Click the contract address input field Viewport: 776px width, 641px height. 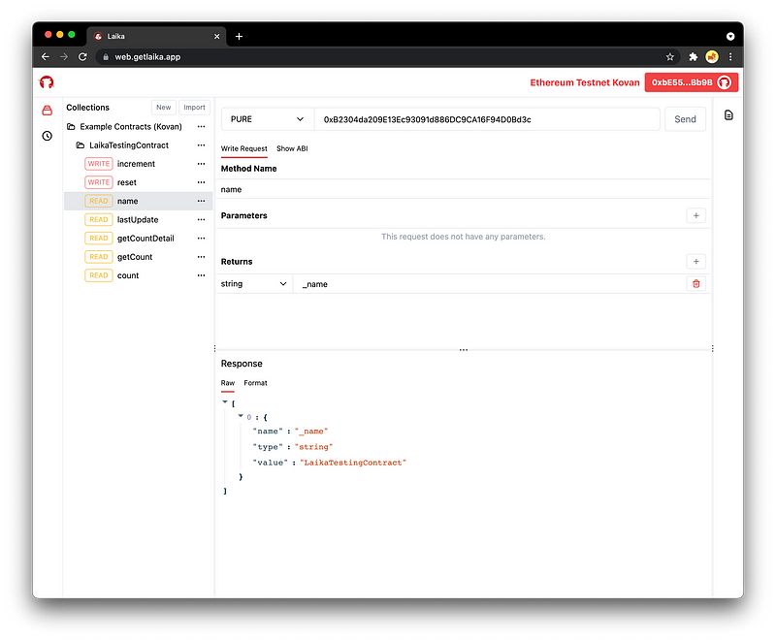(485, 119)
